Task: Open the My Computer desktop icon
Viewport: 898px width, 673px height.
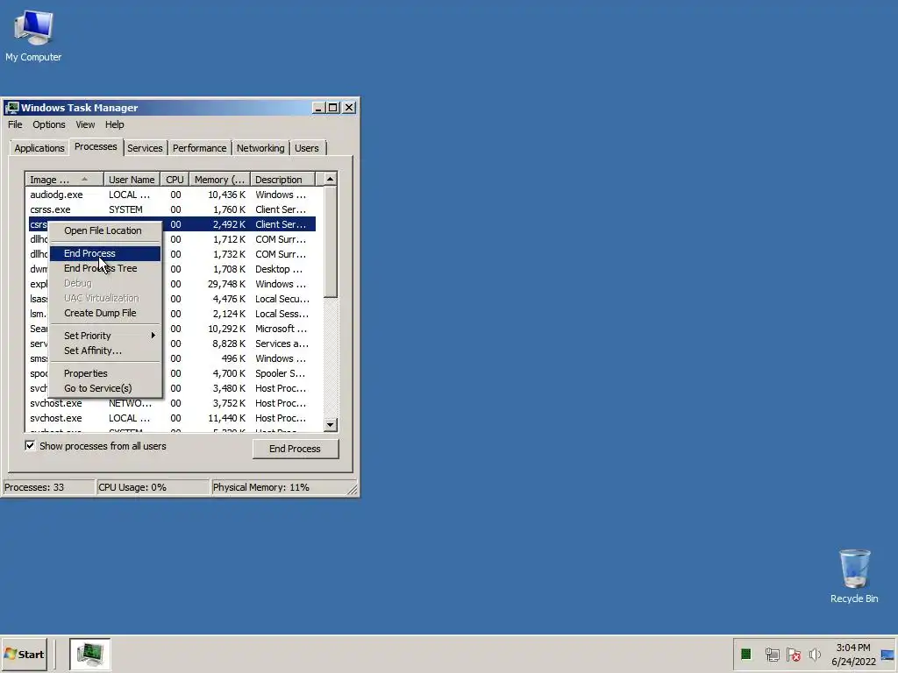Action: point(33,36)
